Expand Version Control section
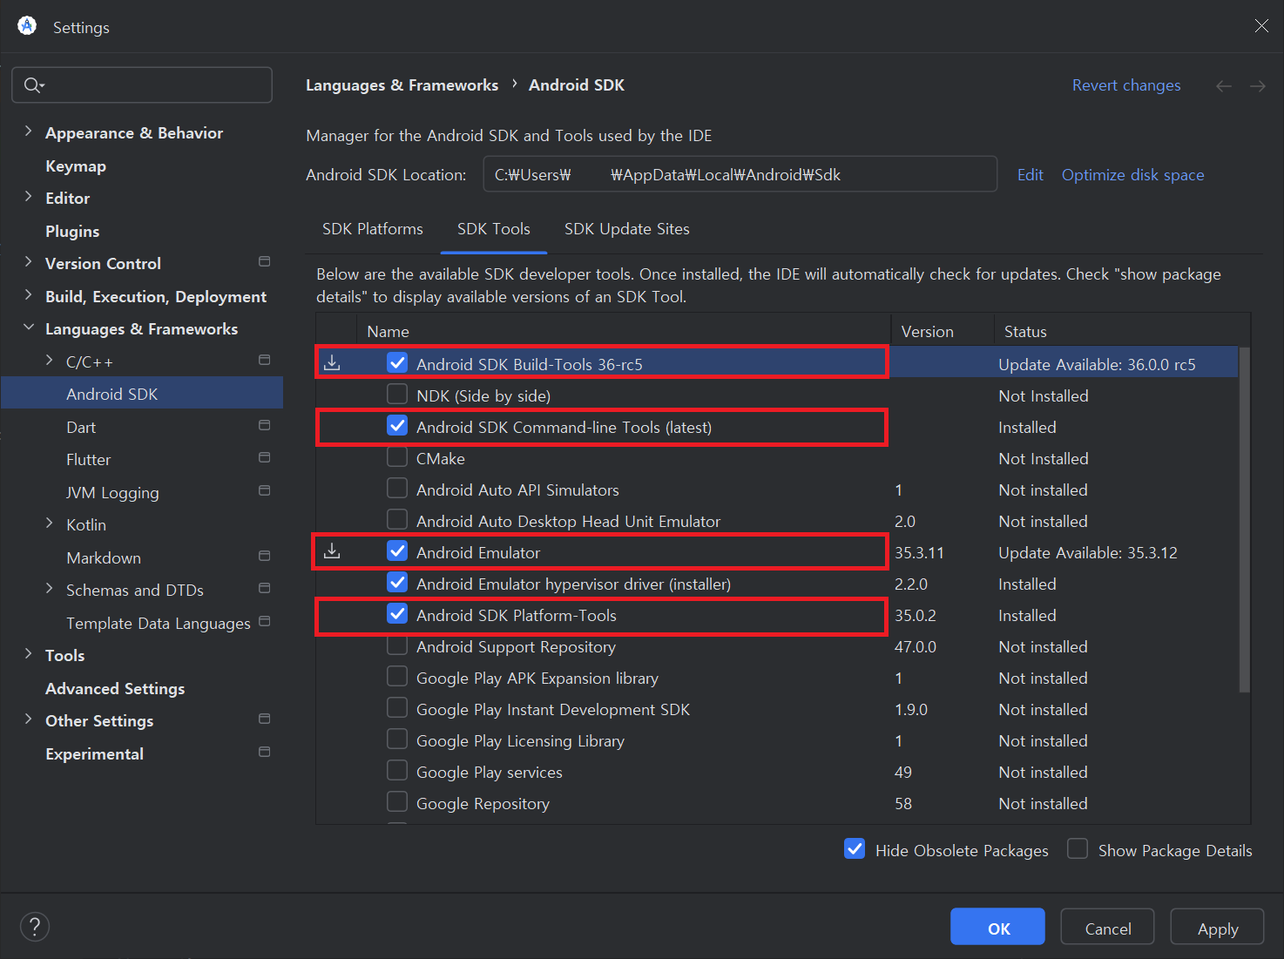The width and height of the screenshot is (1284, 959). pyautogui.click(x=29, y=262)
